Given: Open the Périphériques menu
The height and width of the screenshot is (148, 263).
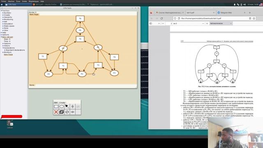Looking at the screenshot, I should click(x=34, y=1).
